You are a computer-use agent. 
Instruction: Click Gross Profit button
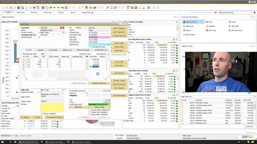119,62
